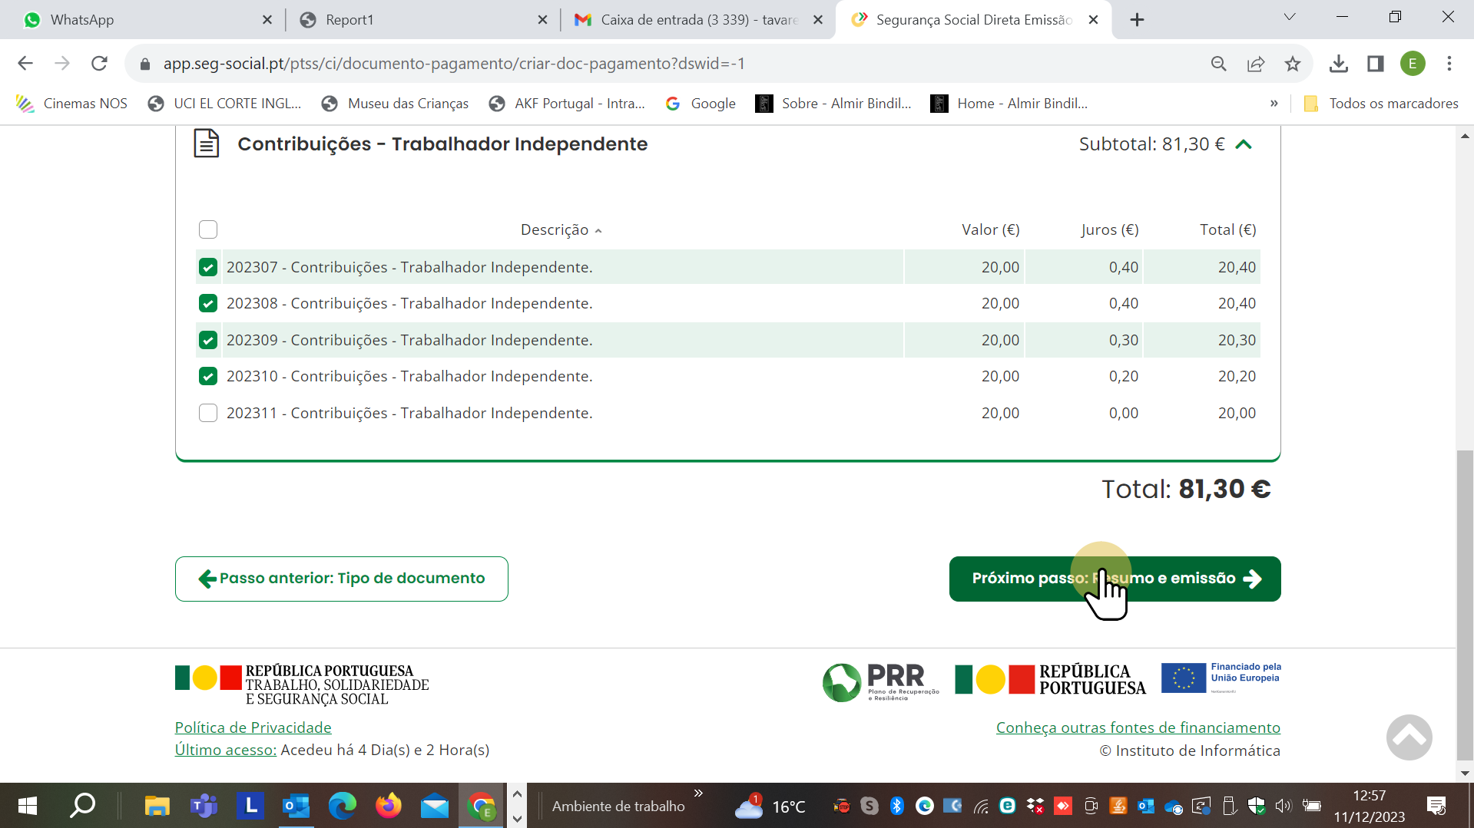Reload the page with the refresh icon
Screen dimensions: 1474x828
click(99, 64)
